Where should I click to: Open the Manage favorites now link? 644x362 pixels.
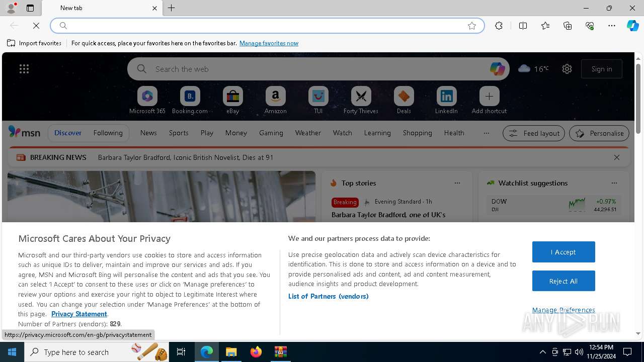[x=269, y=43]
